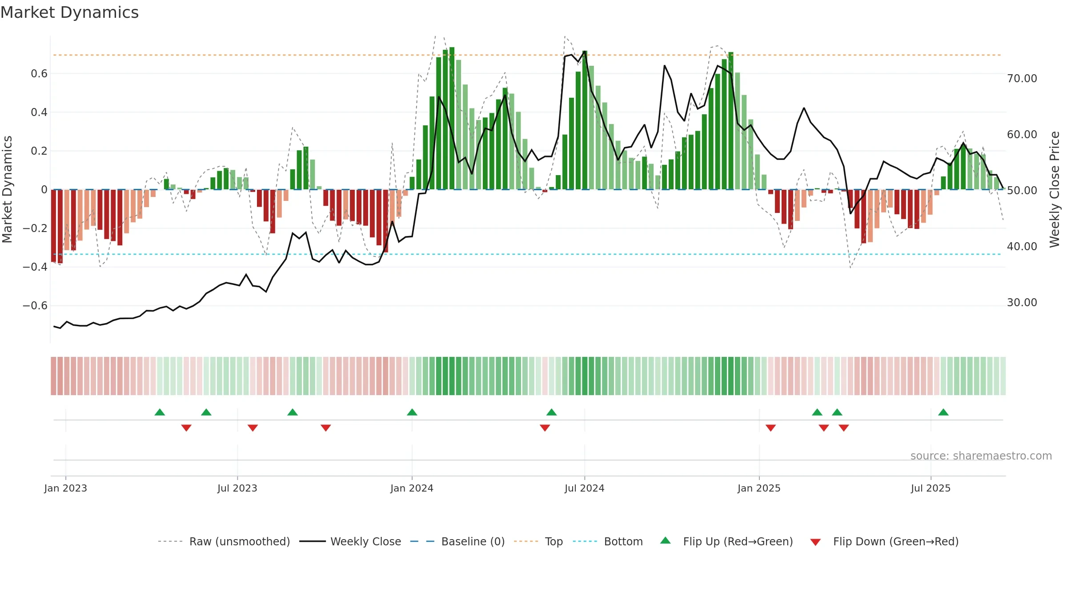
Task: Click the 30.00 price axis label
Action: pos(1022,303)
